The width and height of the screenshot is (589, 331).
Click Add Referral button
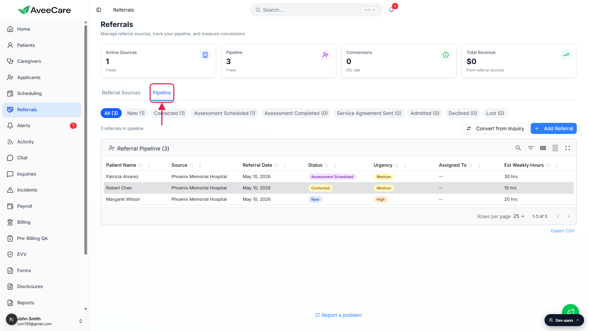[554, 128]
